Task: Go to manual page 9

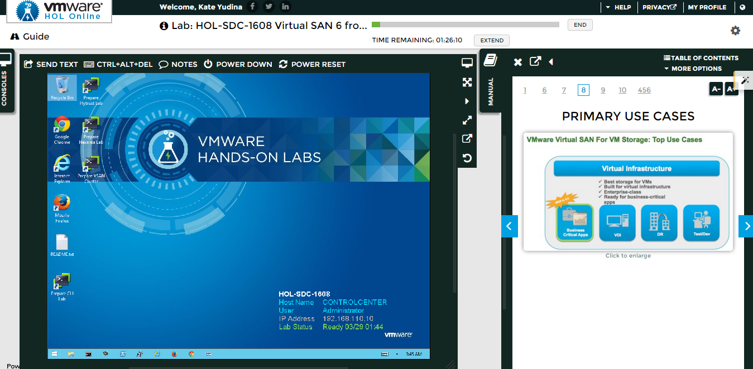Action: click(x=603, y=90)
